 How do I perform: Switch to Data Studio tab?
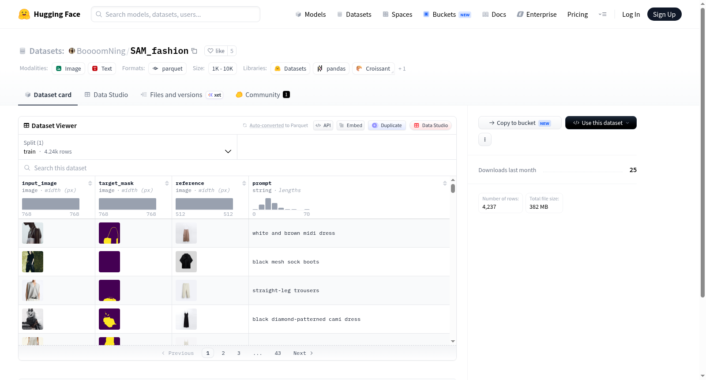point(106,95)
